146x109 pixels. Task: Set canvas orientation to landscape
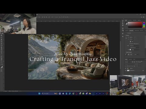click(133, 41)
